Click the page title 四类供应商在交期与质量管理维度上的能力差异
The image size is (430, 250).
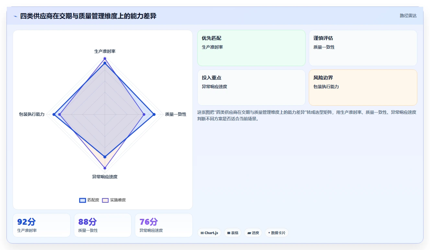point(88,16)
